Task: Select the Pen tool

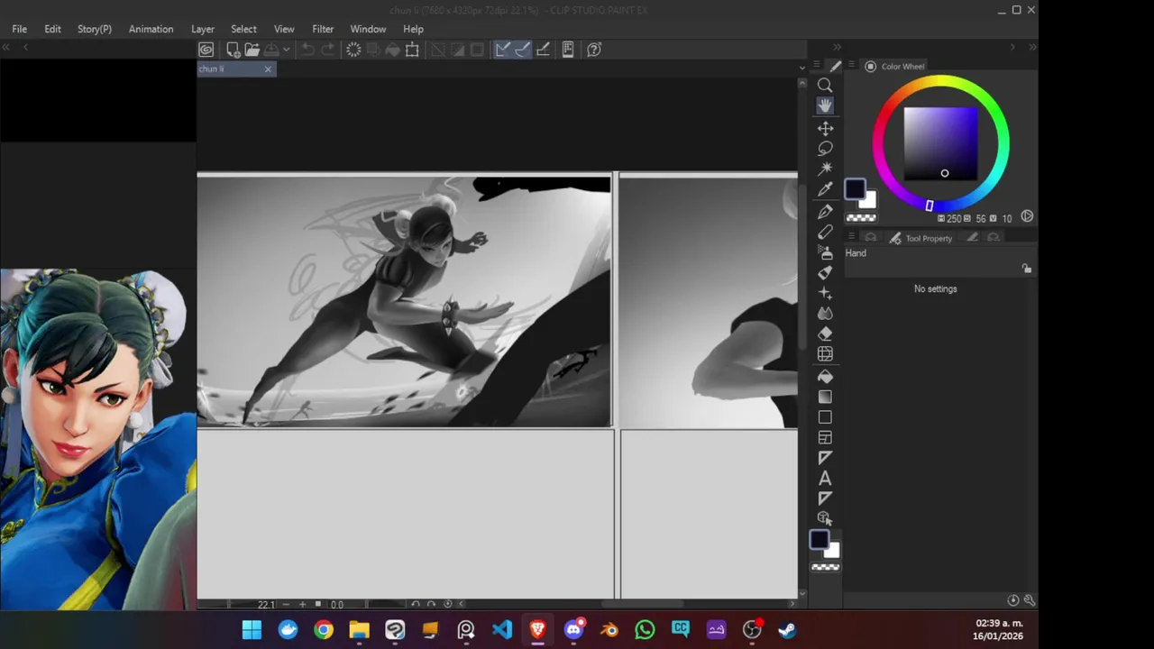Action: click(x=825, y=212)
